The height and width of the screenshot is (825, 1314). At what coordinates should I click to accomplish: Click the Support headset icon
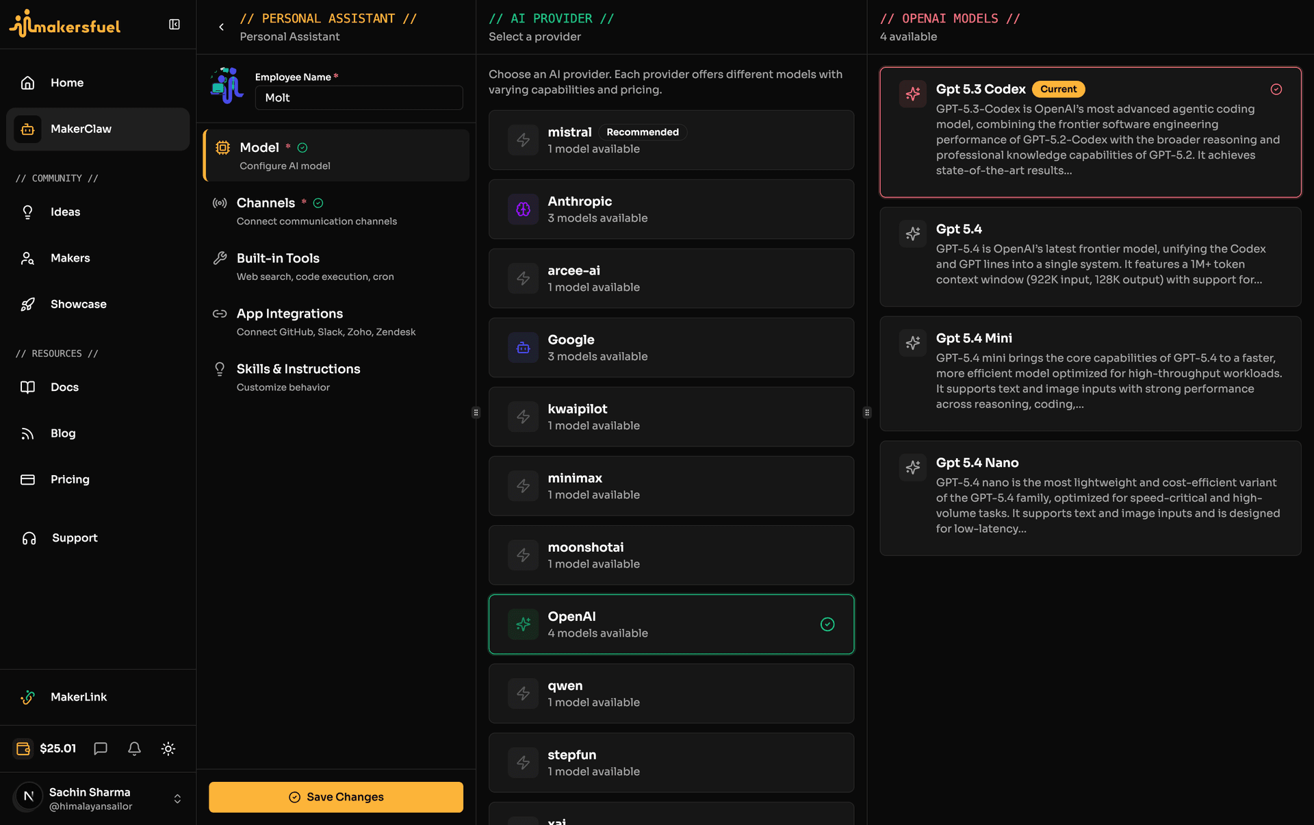click(x=29, y=538)
